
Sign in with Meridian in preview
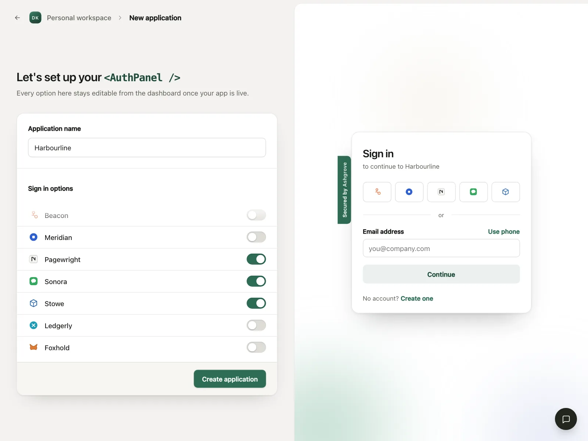409,192
